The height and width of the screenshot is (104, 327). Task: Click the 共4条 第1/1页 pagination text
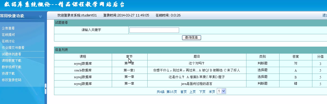[167, 92]
